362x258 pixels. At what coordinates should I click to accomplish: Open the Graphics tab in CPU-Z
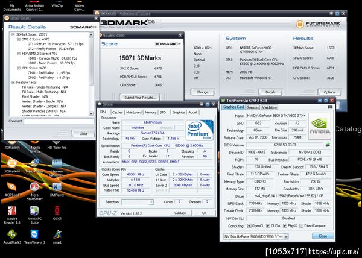[x=179, y=112]
